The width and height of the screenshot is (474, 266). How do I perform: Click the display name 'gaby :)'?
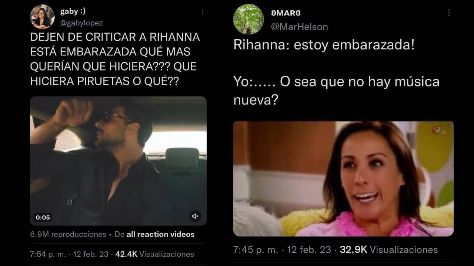(73, 12)
